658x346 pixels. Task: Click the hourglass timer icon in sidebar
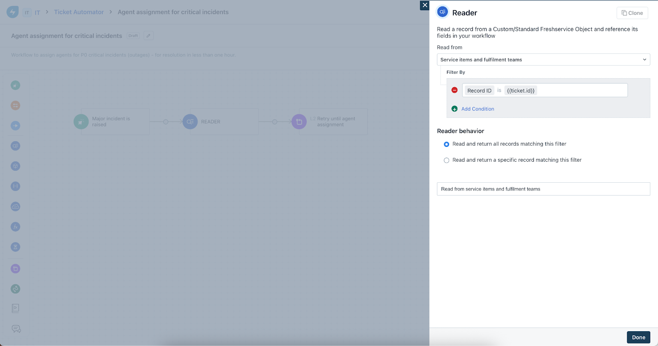[x=15, y=247]
